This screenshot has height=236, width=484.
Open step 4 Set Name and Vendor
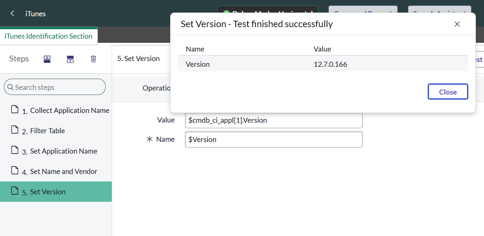pyautogui.click(x=56, y=171)
